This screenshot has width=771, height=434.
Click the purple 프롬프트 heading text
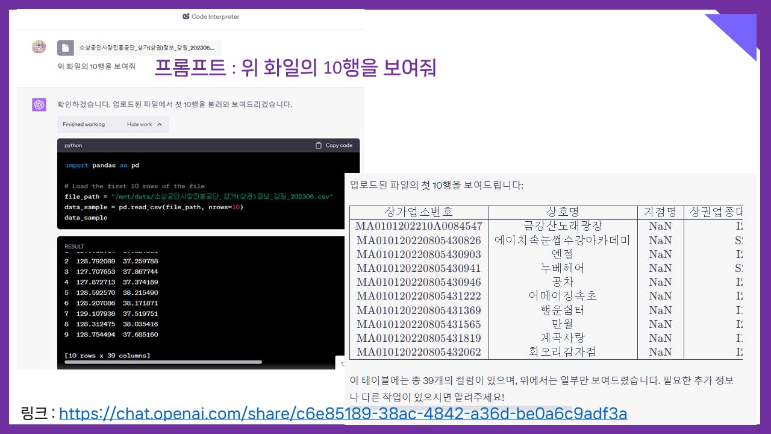coord(295,68)
